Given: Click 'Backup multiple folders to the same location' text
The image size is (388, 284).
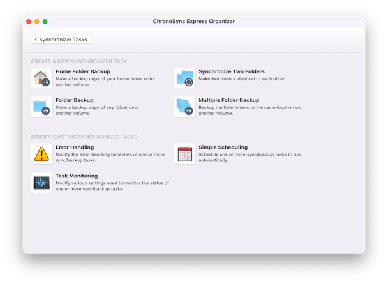Looking at the screenshot, I should coord(250,110).
